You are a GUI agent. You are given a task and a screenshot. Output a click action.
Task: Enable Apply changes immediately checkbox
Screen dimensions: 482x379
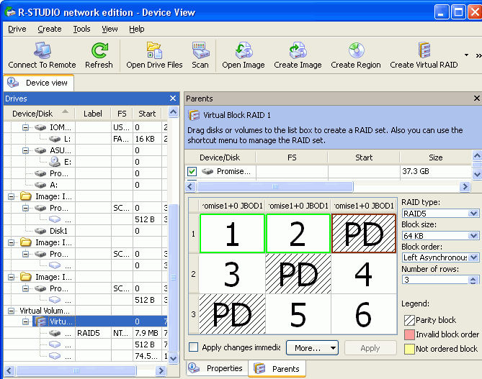click(193, 347)
